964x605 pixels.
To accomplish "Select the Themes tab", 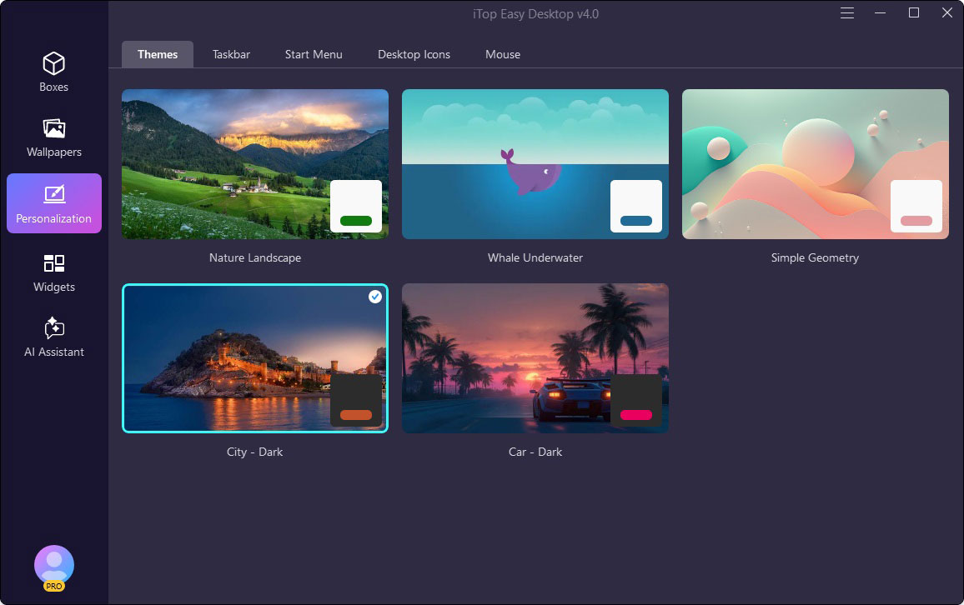I will point(157,54).
